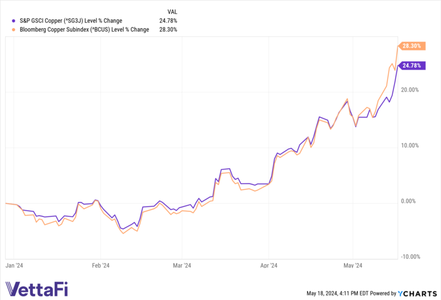
Task: Click the 28.30% value in the legend
Action: (x=168, y=29)
